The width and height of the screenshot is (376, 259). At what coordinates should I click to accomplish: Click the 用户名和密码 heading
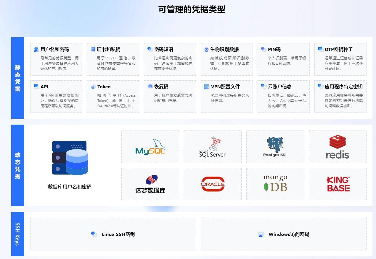[55, 49]
